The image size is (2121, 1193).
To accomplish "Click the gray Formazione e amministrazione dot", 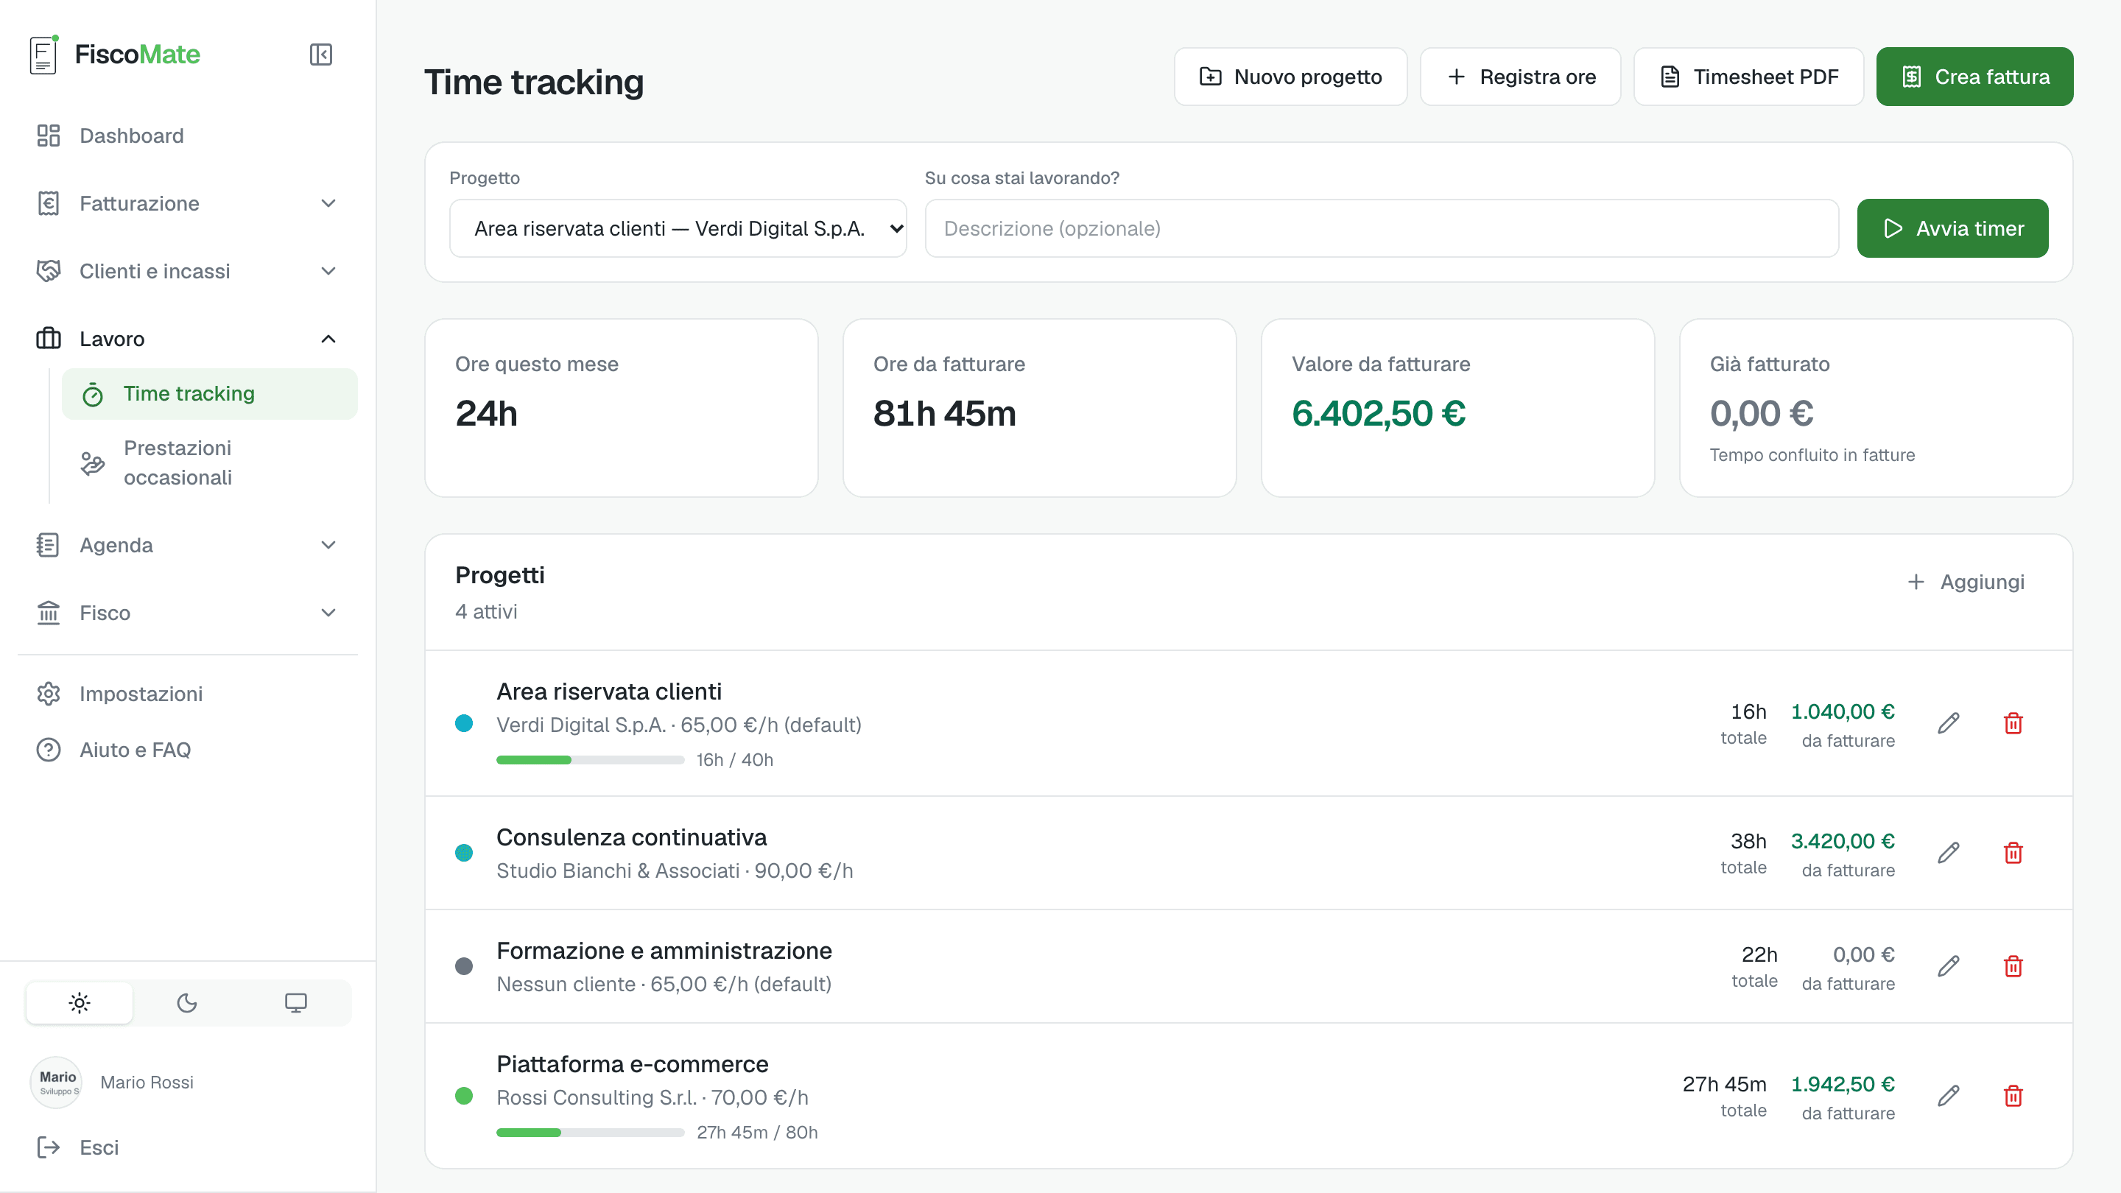I will tap(463, 965).
